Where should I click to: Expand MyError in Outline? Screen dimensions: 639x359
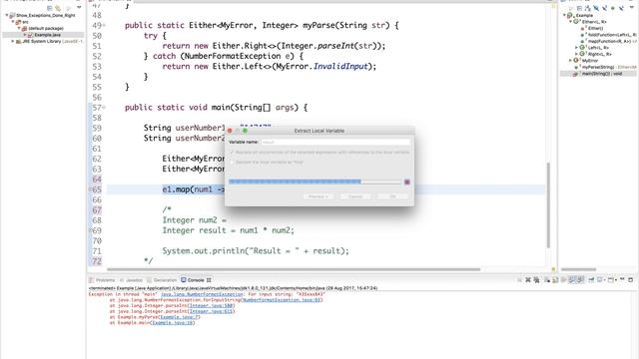570,60
